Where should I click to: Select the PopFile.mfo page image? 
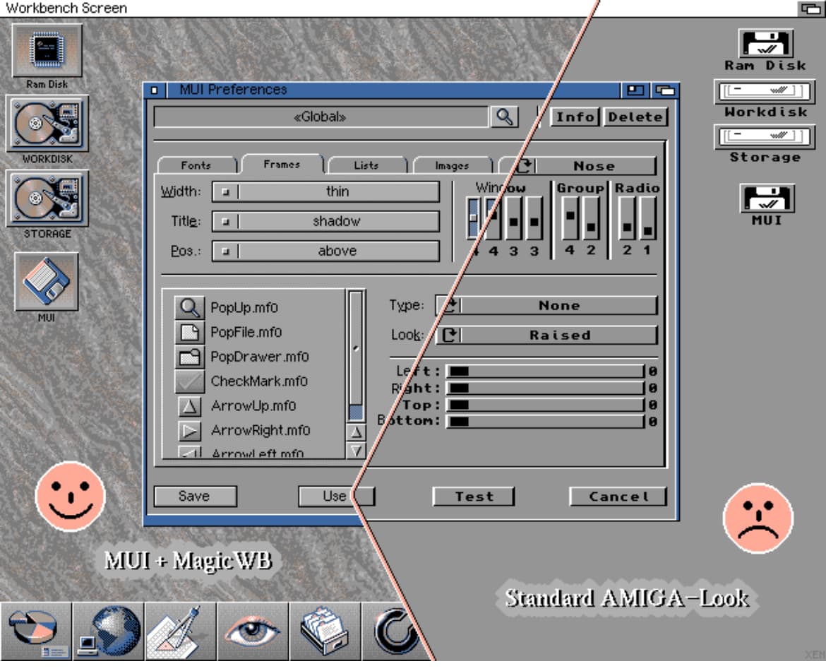pyautogui.click(x=189, y=331)
